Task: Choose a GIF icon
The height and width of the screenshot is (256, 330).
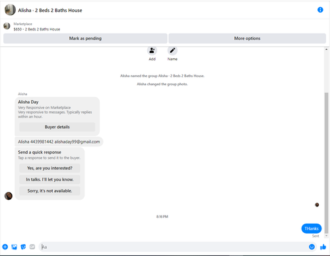Action: (x=32, y=247)
